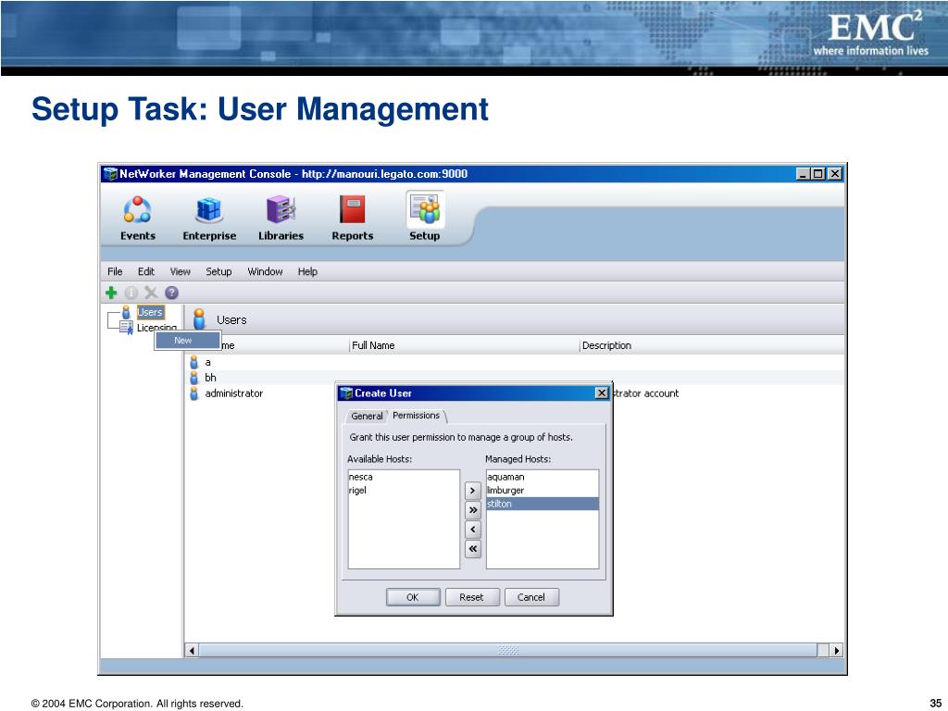Click the horizontal scrollbar right arrow

837,651
